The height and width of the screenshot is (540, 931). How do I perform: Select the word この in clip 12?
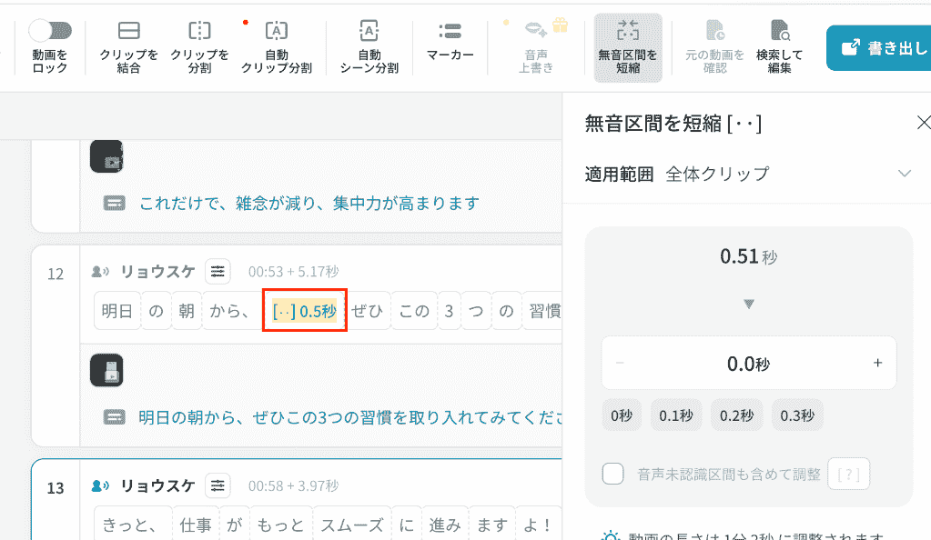[414, 310]
